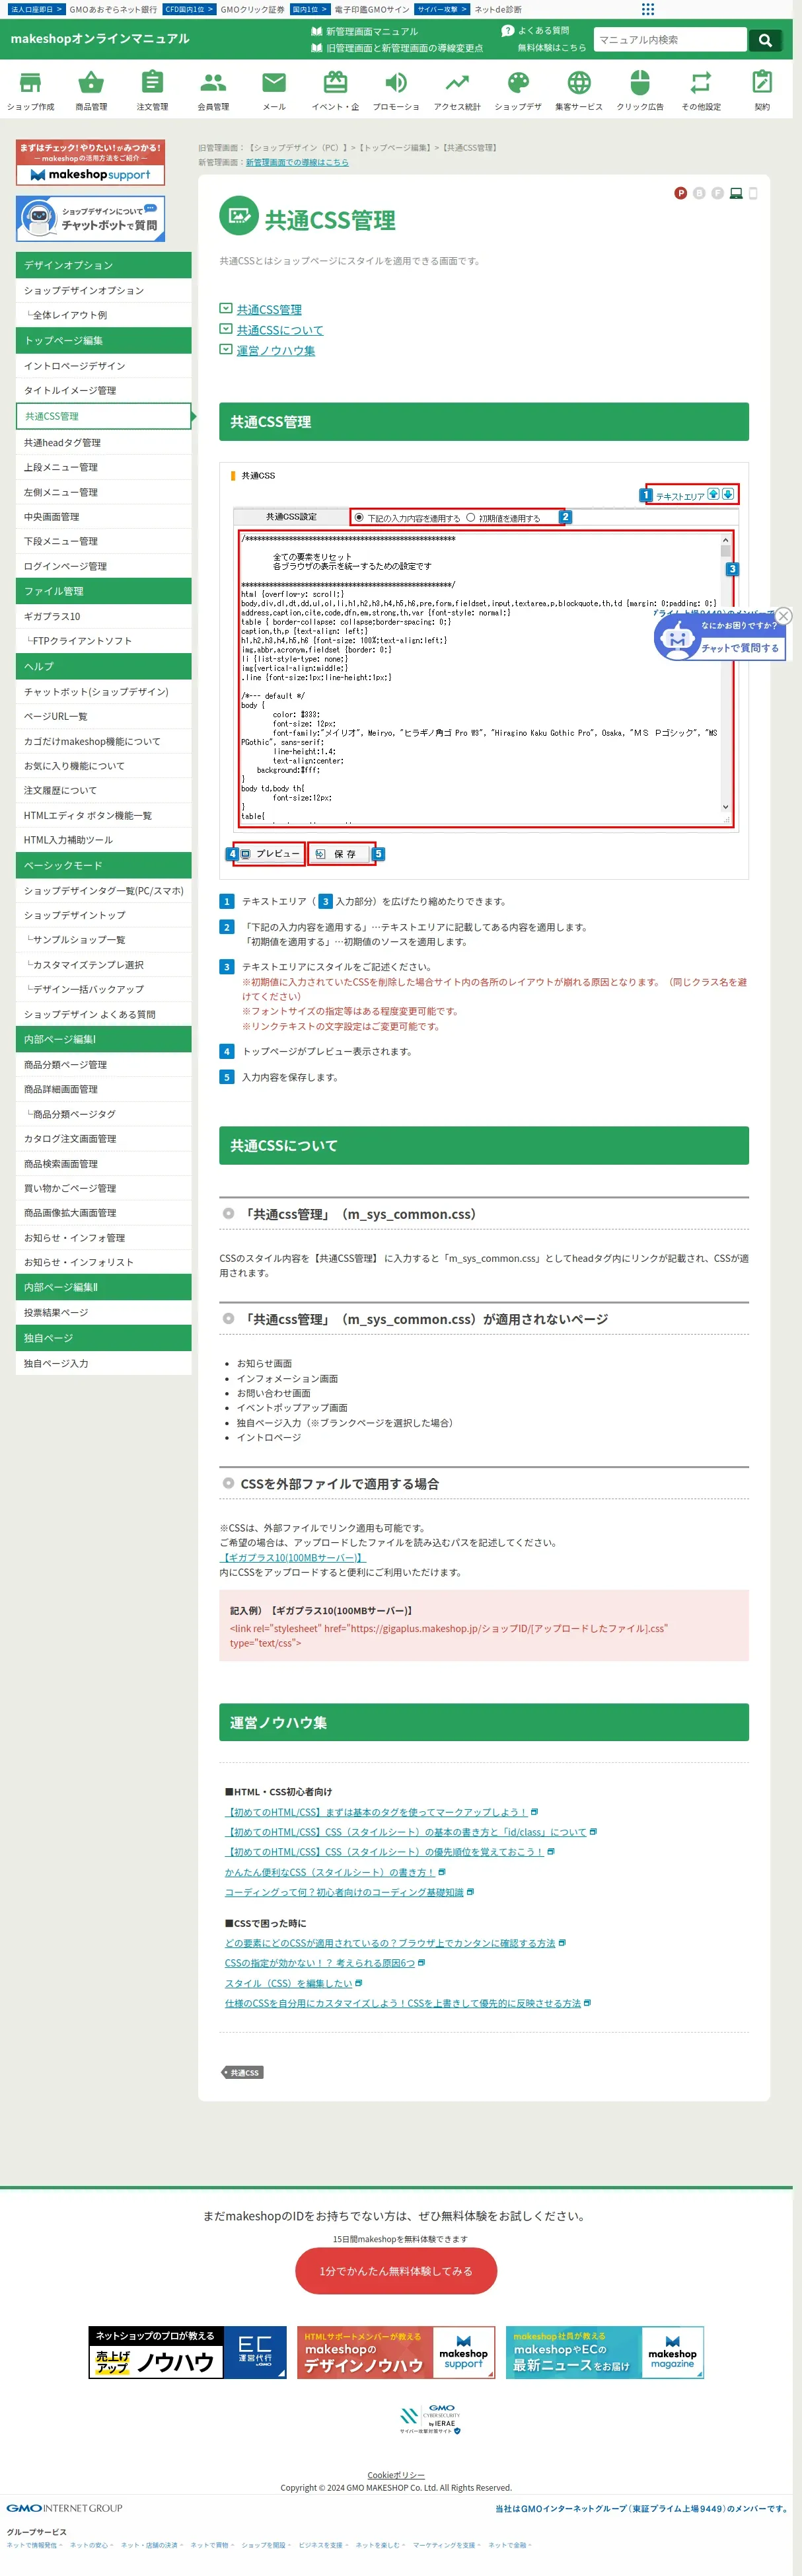The image size is (802, 2576).
Task: Select 初期値を適用する radio in screenshot
Action: tap(470, 518)
